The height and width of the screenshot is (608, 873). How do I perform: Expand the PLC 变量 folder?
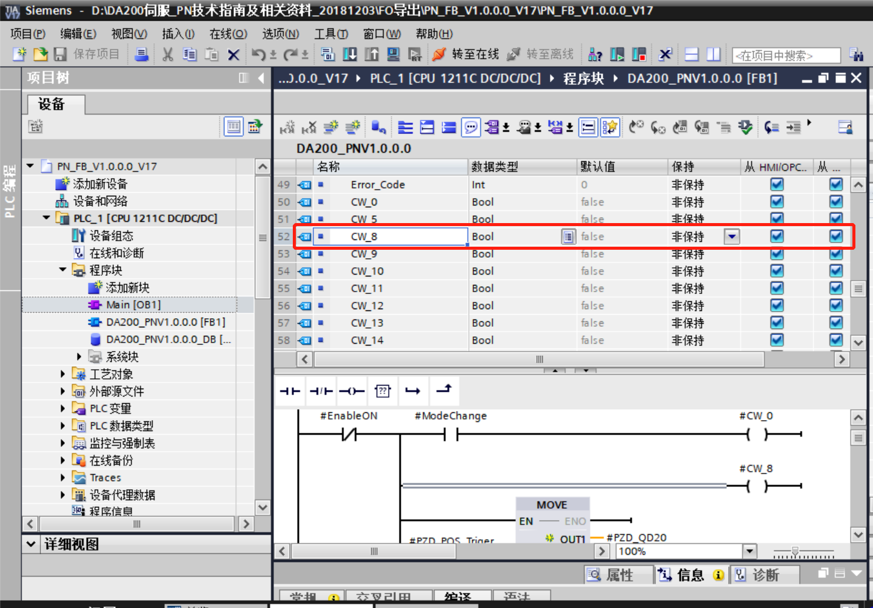click(x=62, y=409)
